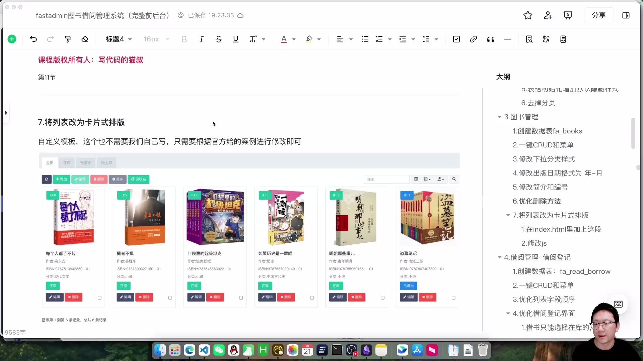
Task: Click the cloud sync status icon
Action: click(x=240, y=15)
